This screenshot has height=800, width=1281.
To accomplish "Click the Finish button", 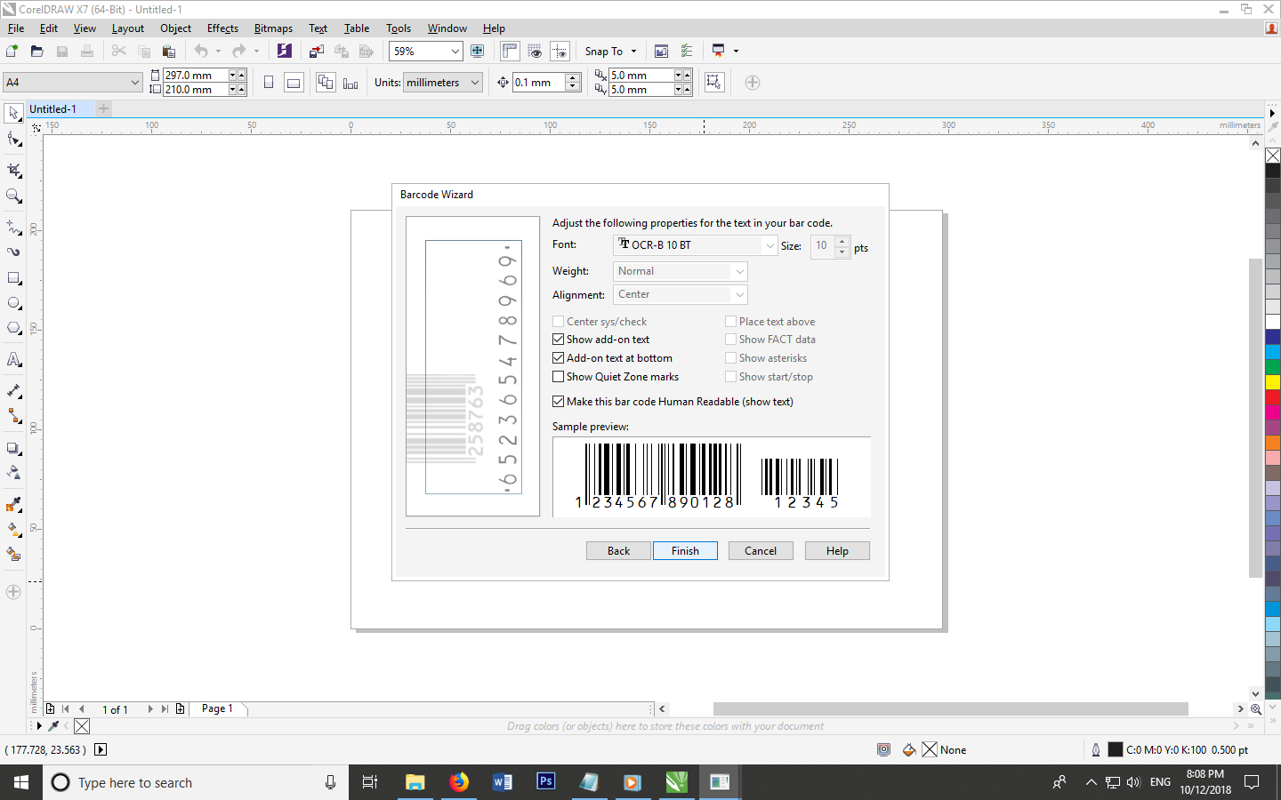I will (x=685, y=551).
